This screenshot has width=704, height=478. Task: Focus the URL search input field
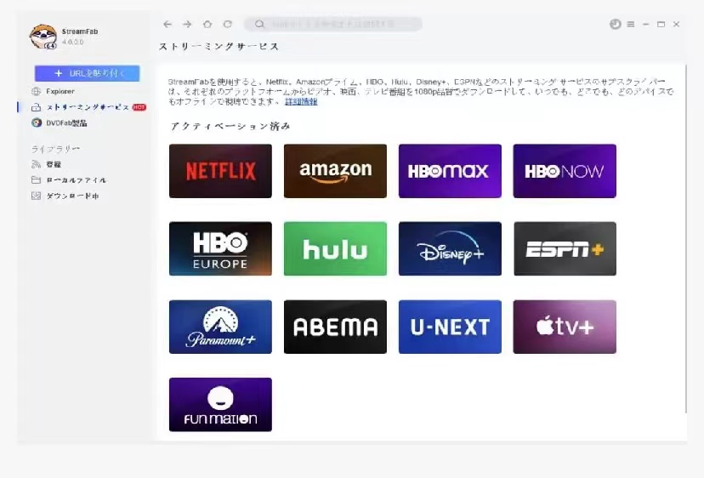point(332,25)
